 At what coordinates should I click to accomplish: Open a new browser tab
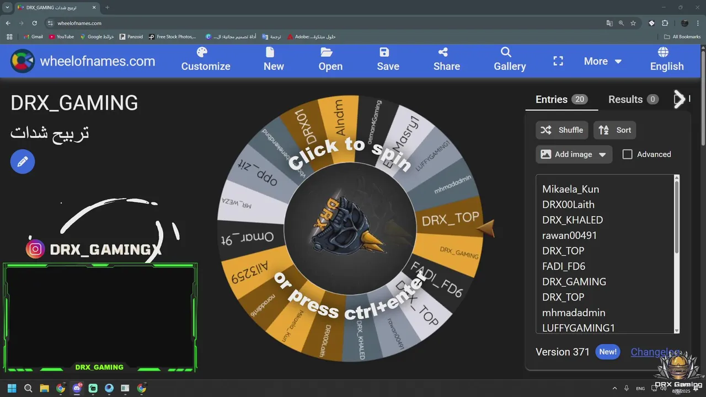point(108,7)
